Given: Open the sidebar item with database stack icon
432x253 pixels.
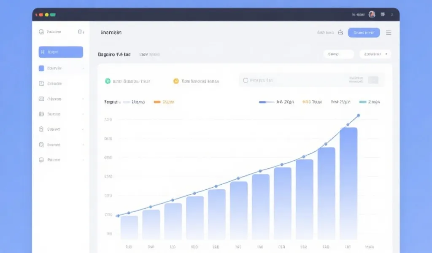Looking at the screenshot, I should [41, 160].
